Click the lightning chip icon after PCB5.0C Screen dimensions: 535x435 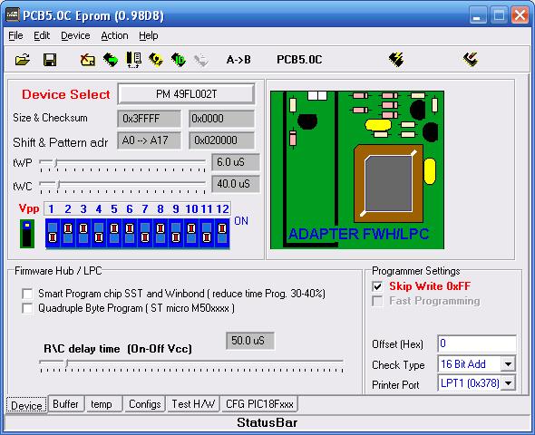pos(396,60)
